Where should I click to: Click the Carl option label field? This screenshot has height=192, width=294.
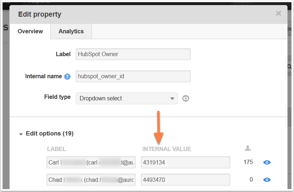tap(91, 162)
